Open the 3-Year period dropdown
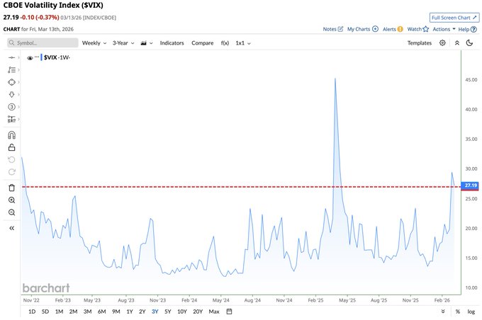Screen dimensions: 482x320 (x=123, y=43)
